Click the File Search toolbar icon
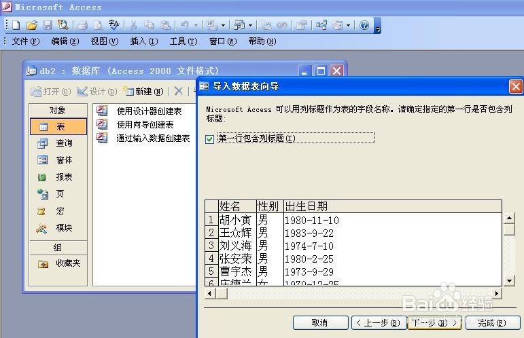The image size is (524, 338). (63, 25)
